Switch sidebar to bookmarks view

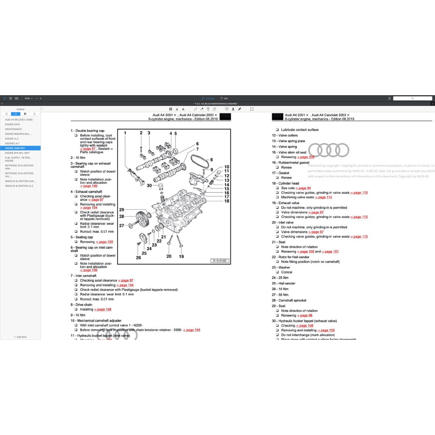click(7, 114)
